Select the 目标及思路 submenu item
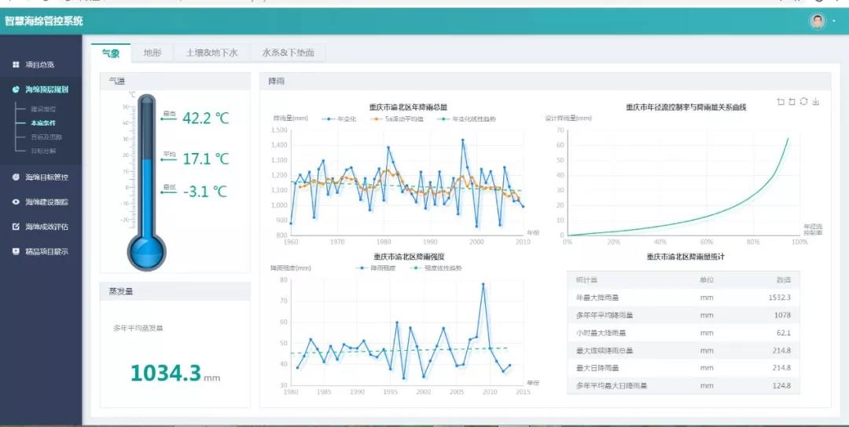This screenshot has height=427, width=849. pyautogui.click(x=46, y=137)
